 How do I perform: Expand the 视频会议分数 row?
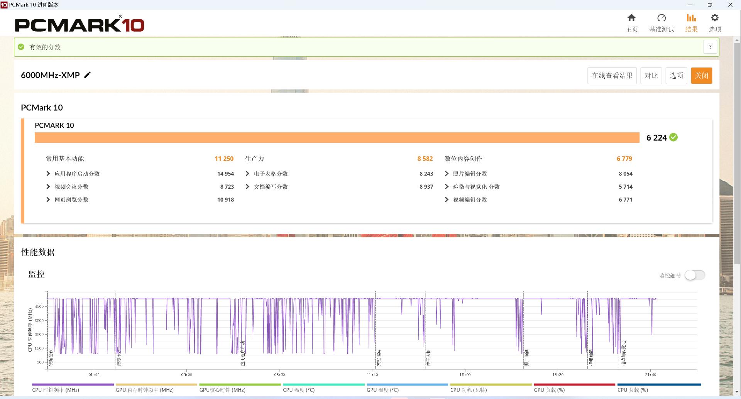pos(48,187)
